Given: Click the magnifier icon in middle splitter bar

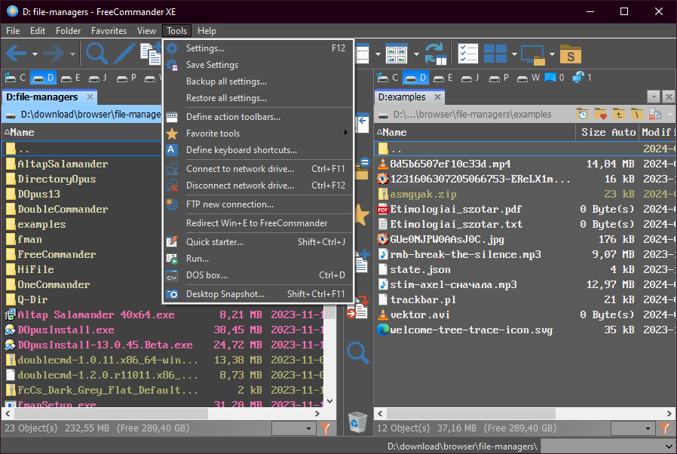Looking at the screenshot, I should coord(357,353).
